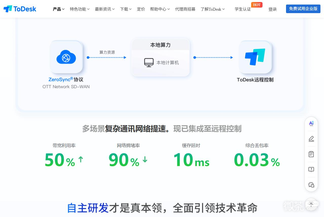Click the ToDesk logo in header
Screen dimensions: 324x217
pyautogui.click(x=20, y=9)
